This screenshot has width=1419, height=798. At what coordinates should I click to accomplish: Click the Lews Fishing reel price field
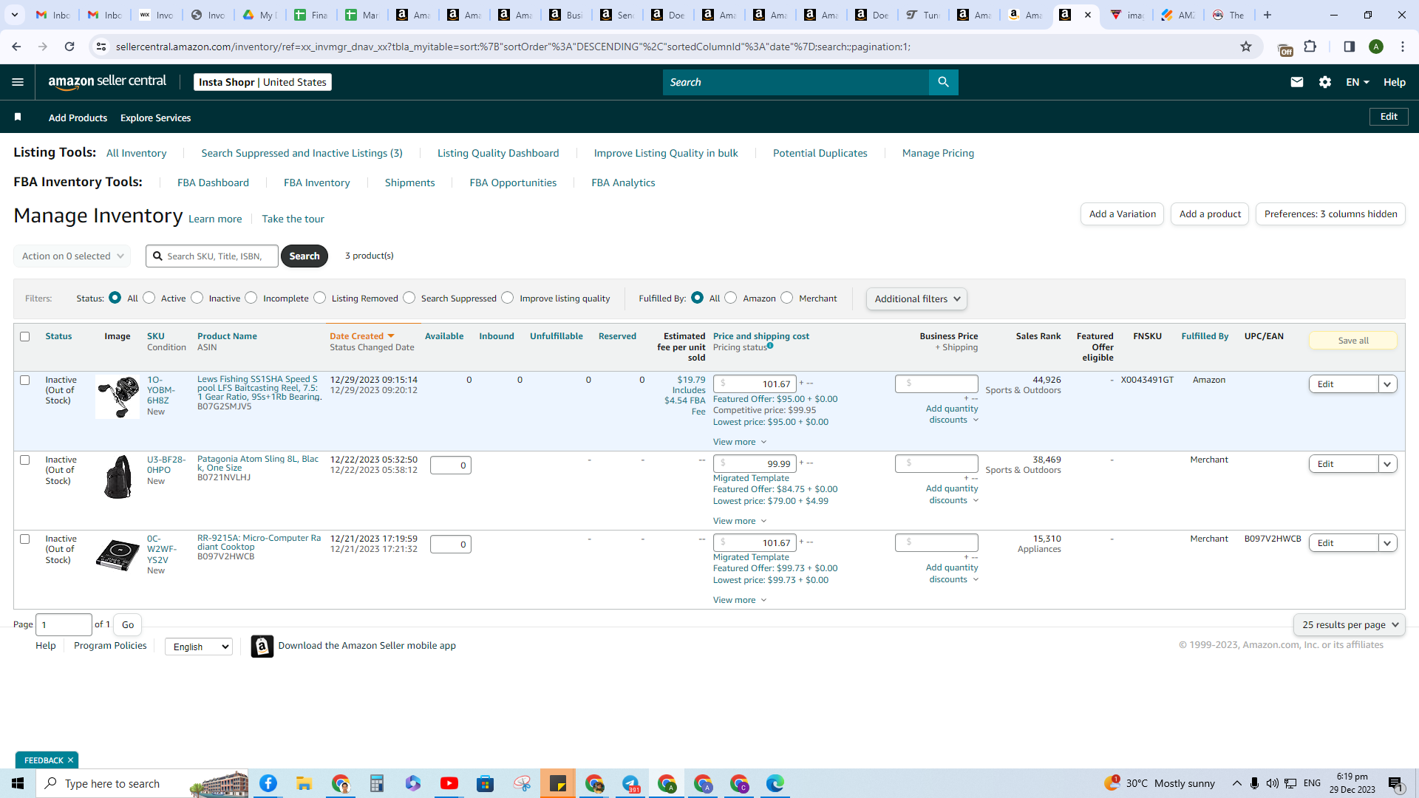point(754,384)
